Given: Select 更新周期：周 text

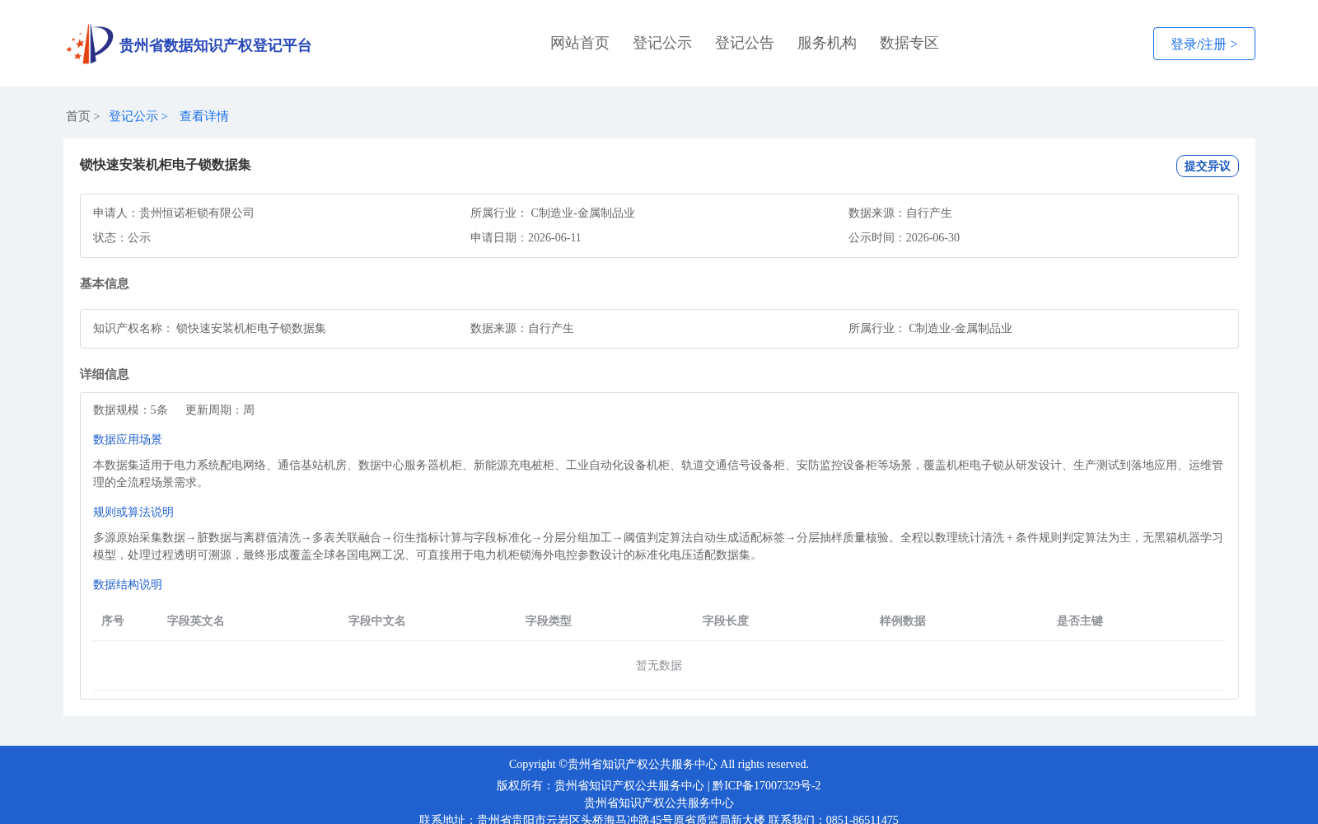Looking at the screenshot, I should coord(220,410).
